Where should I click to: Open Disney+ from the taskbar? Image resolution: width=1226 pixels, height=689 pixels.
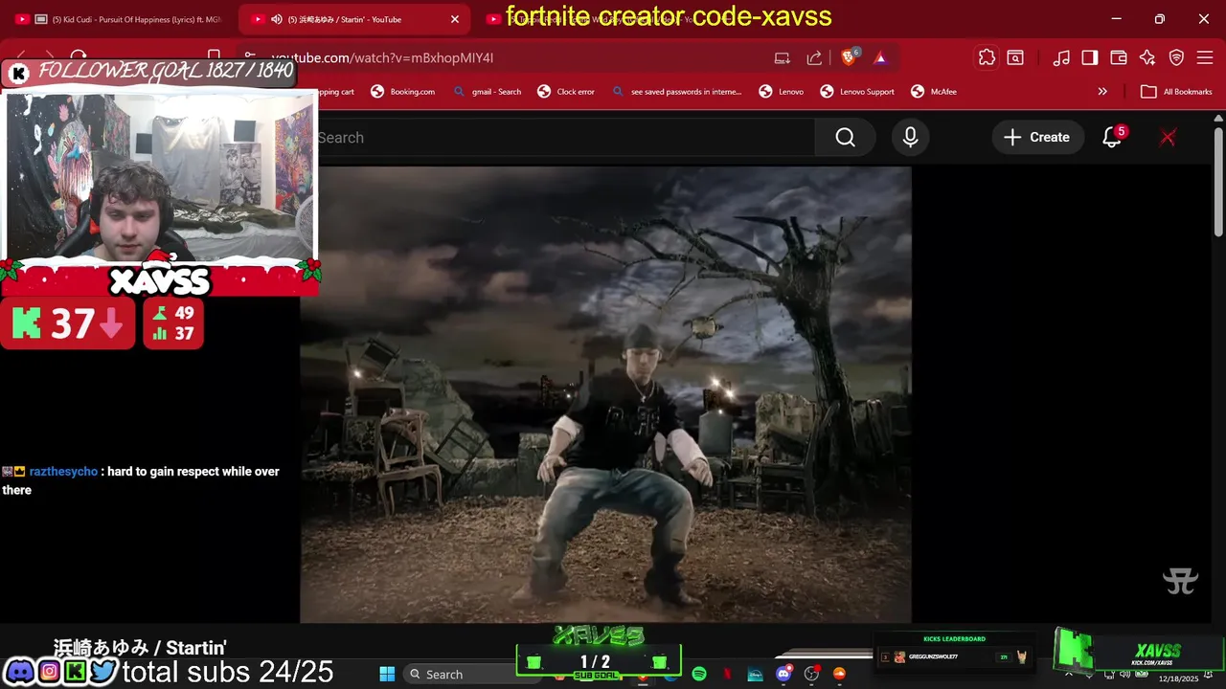click(756, 675)
